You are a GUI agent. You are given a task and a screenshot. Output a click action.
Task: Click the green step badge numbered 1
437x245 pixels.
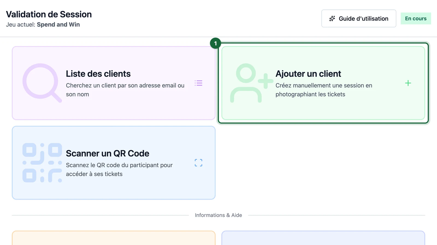(215, 43)
